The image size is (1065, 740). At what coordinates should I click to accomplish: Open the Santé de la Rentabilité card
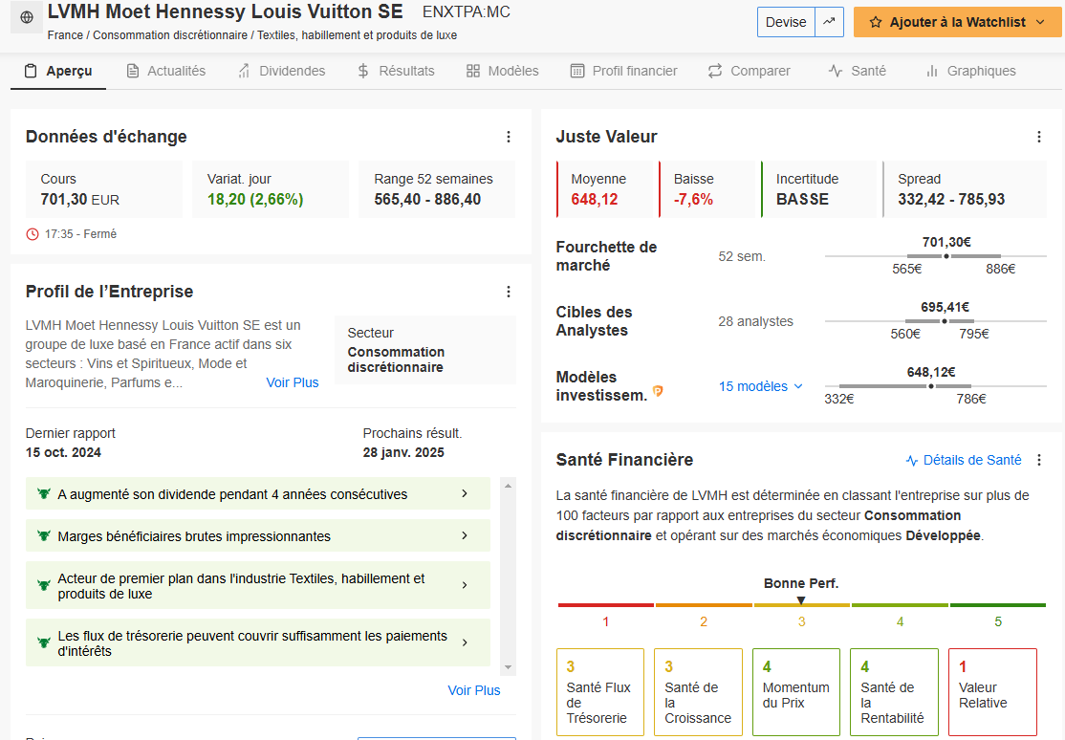(x=895, y=692)
